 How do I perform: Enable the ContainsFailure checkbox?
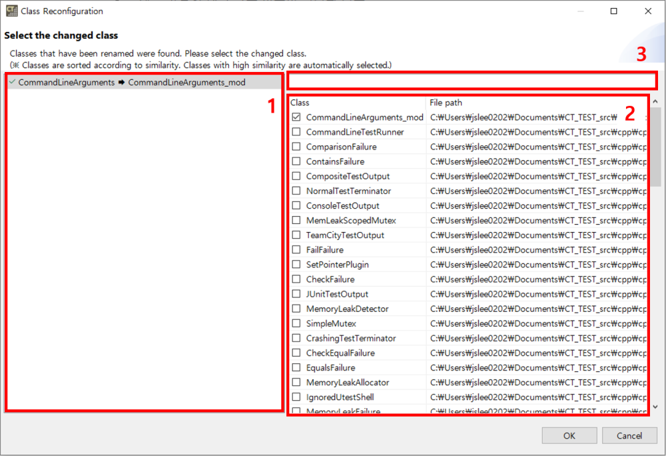coord(296,161)
